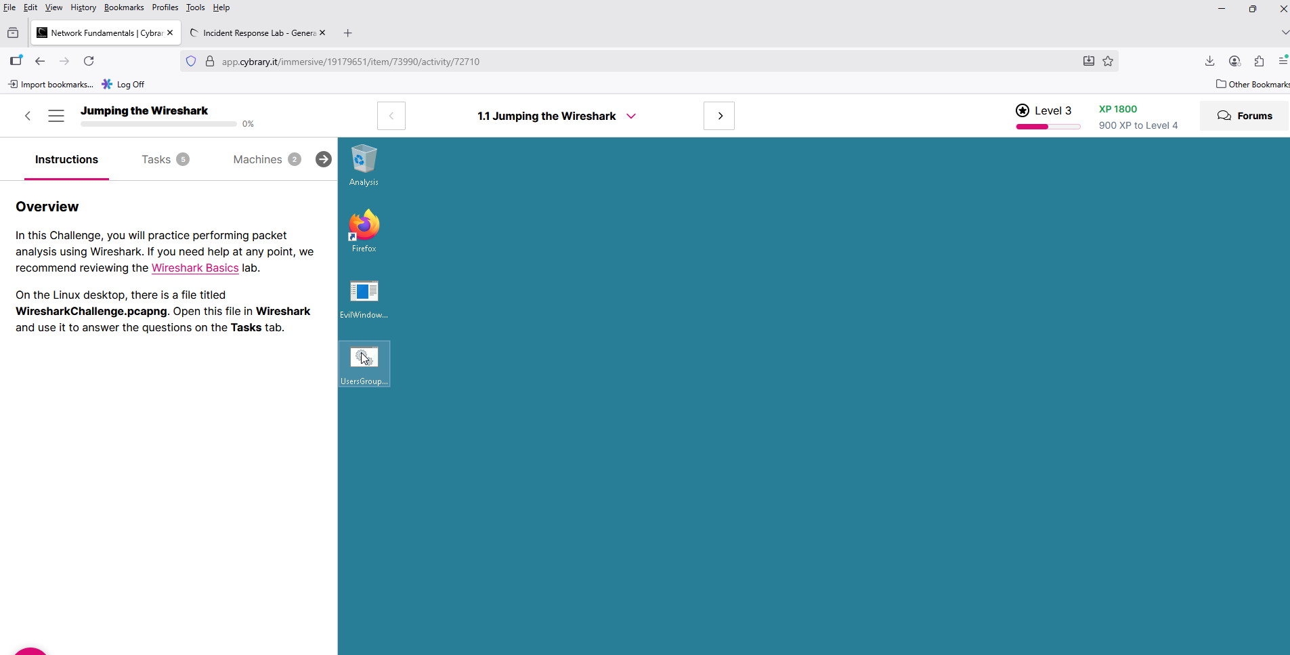Open the browser downloads panel
This screenshot has height=655, width=1290.
[x=1209, y=61]
